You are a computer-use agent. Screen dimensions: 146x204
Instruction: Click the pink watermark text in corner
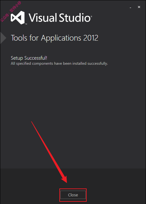point(10,11)
